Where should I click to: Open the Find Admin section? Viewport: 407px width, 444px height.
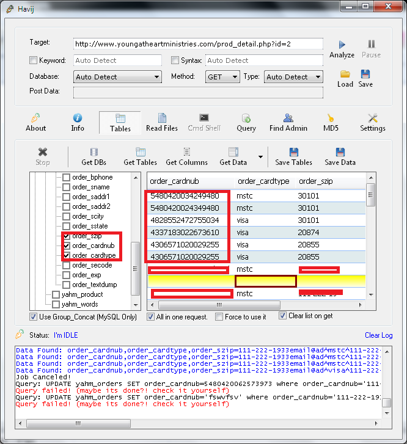pyautogui.click(x=288, y=123)
